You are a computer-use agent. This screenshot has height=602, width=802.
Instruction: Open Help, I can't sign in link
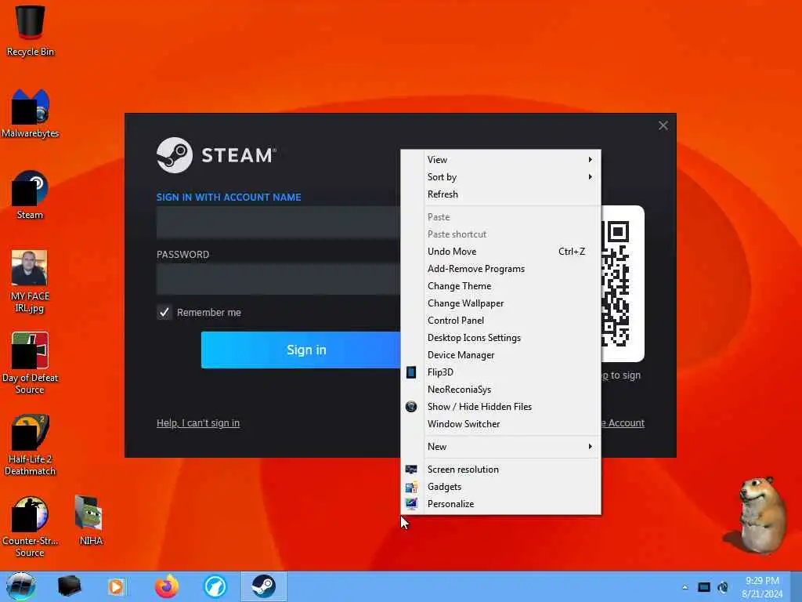tap(198, 422)
